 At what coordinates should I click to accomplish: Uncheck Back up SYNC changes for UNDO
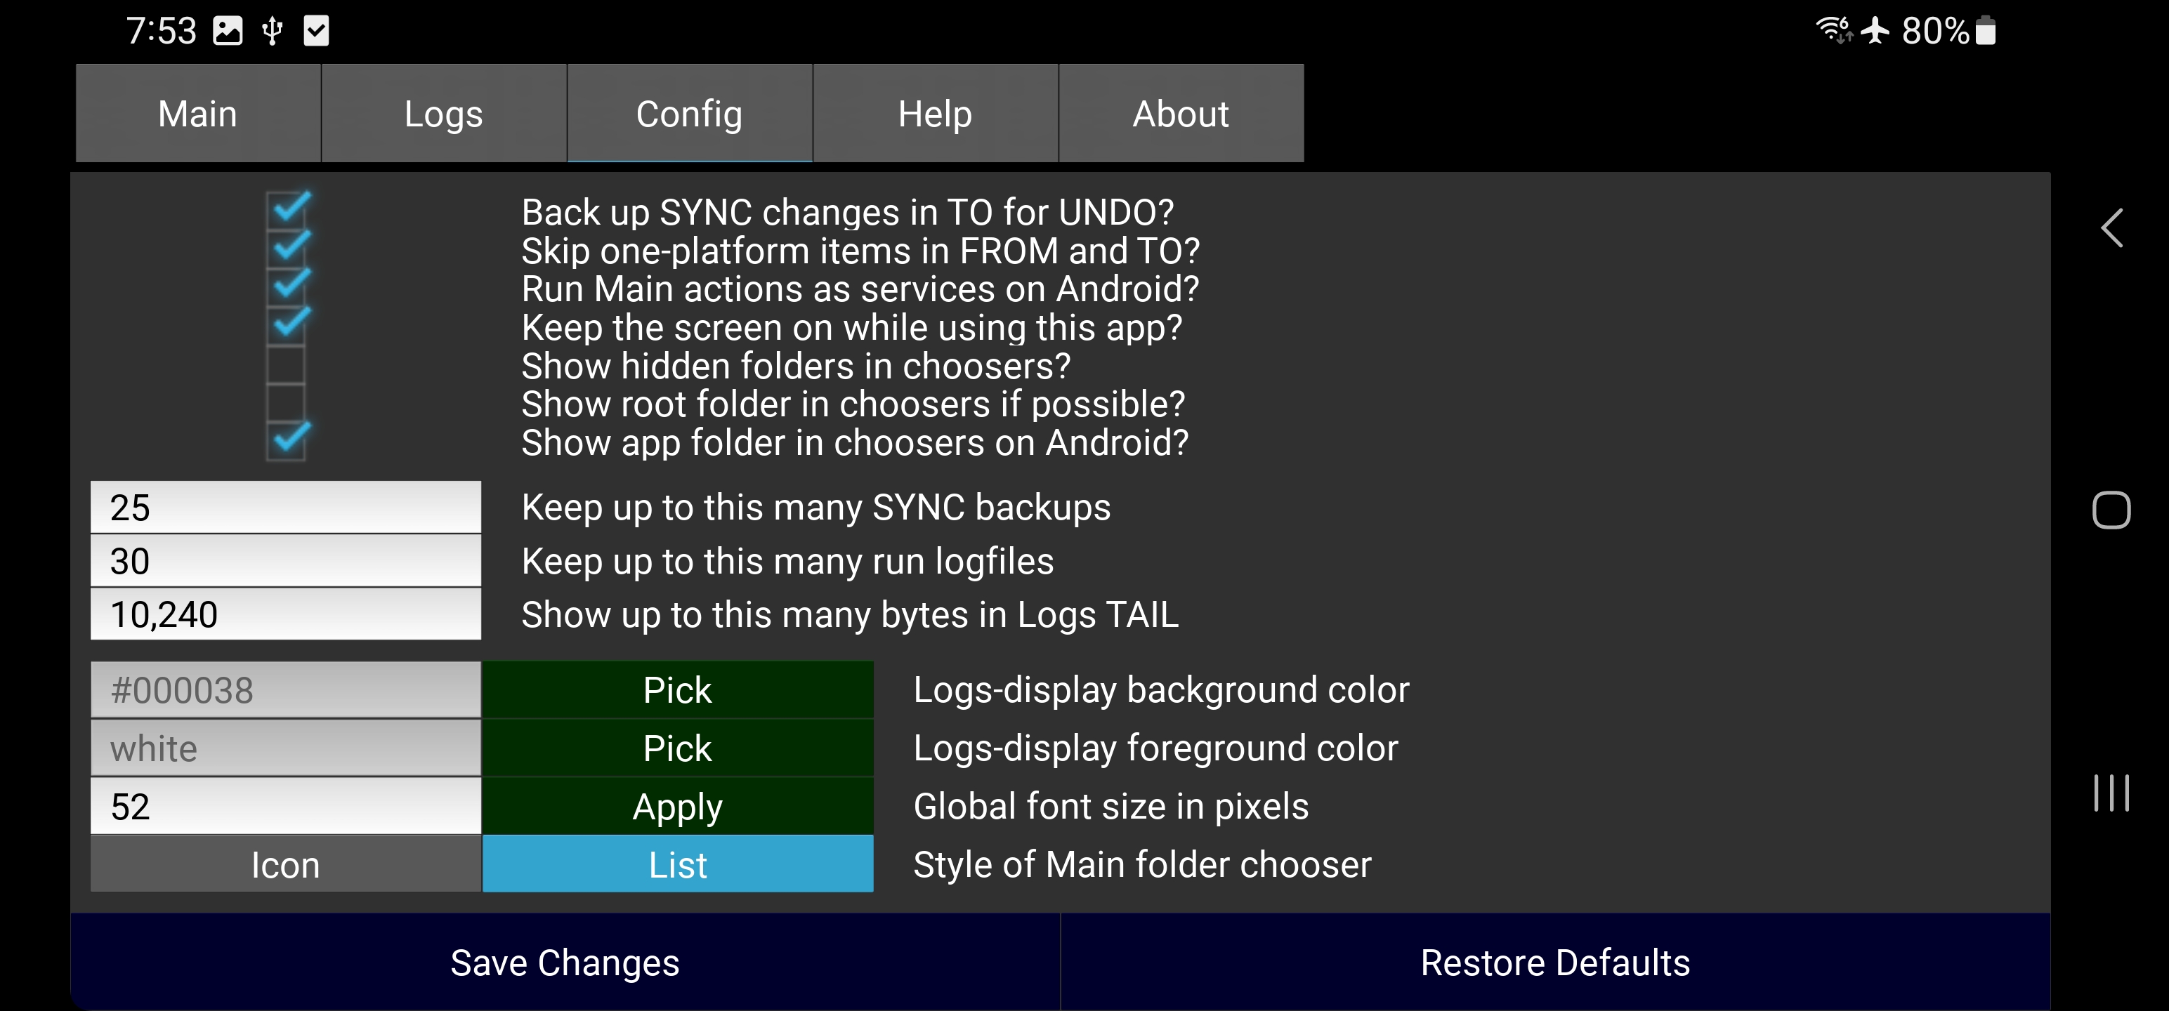pyautogui.click(x=287, y=211)
